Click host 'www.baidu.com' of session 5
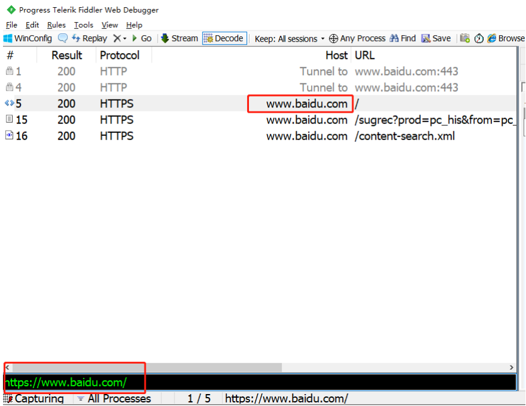 click(307, 104)
